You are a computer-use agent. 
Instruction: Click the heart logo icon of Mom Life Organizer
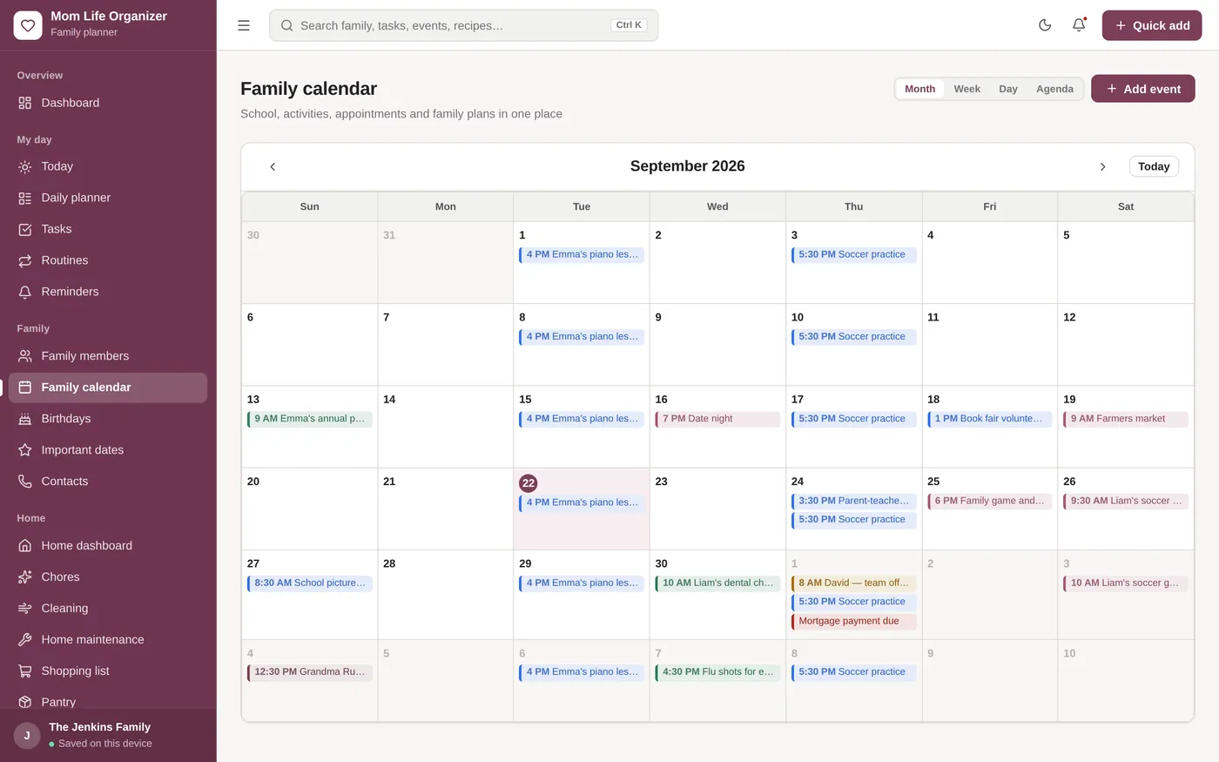click(x=28, y=25)
